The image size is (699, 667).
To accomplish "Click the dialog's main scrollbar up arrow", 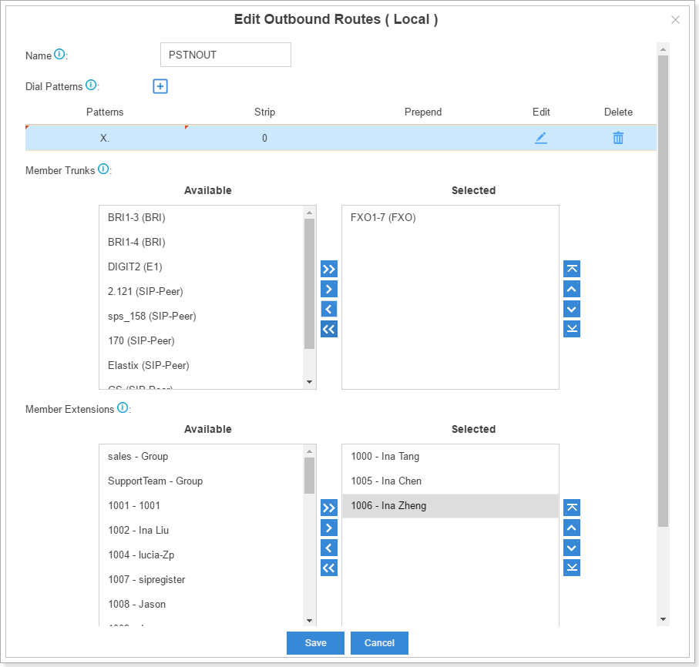I will (x=663, y=49).
